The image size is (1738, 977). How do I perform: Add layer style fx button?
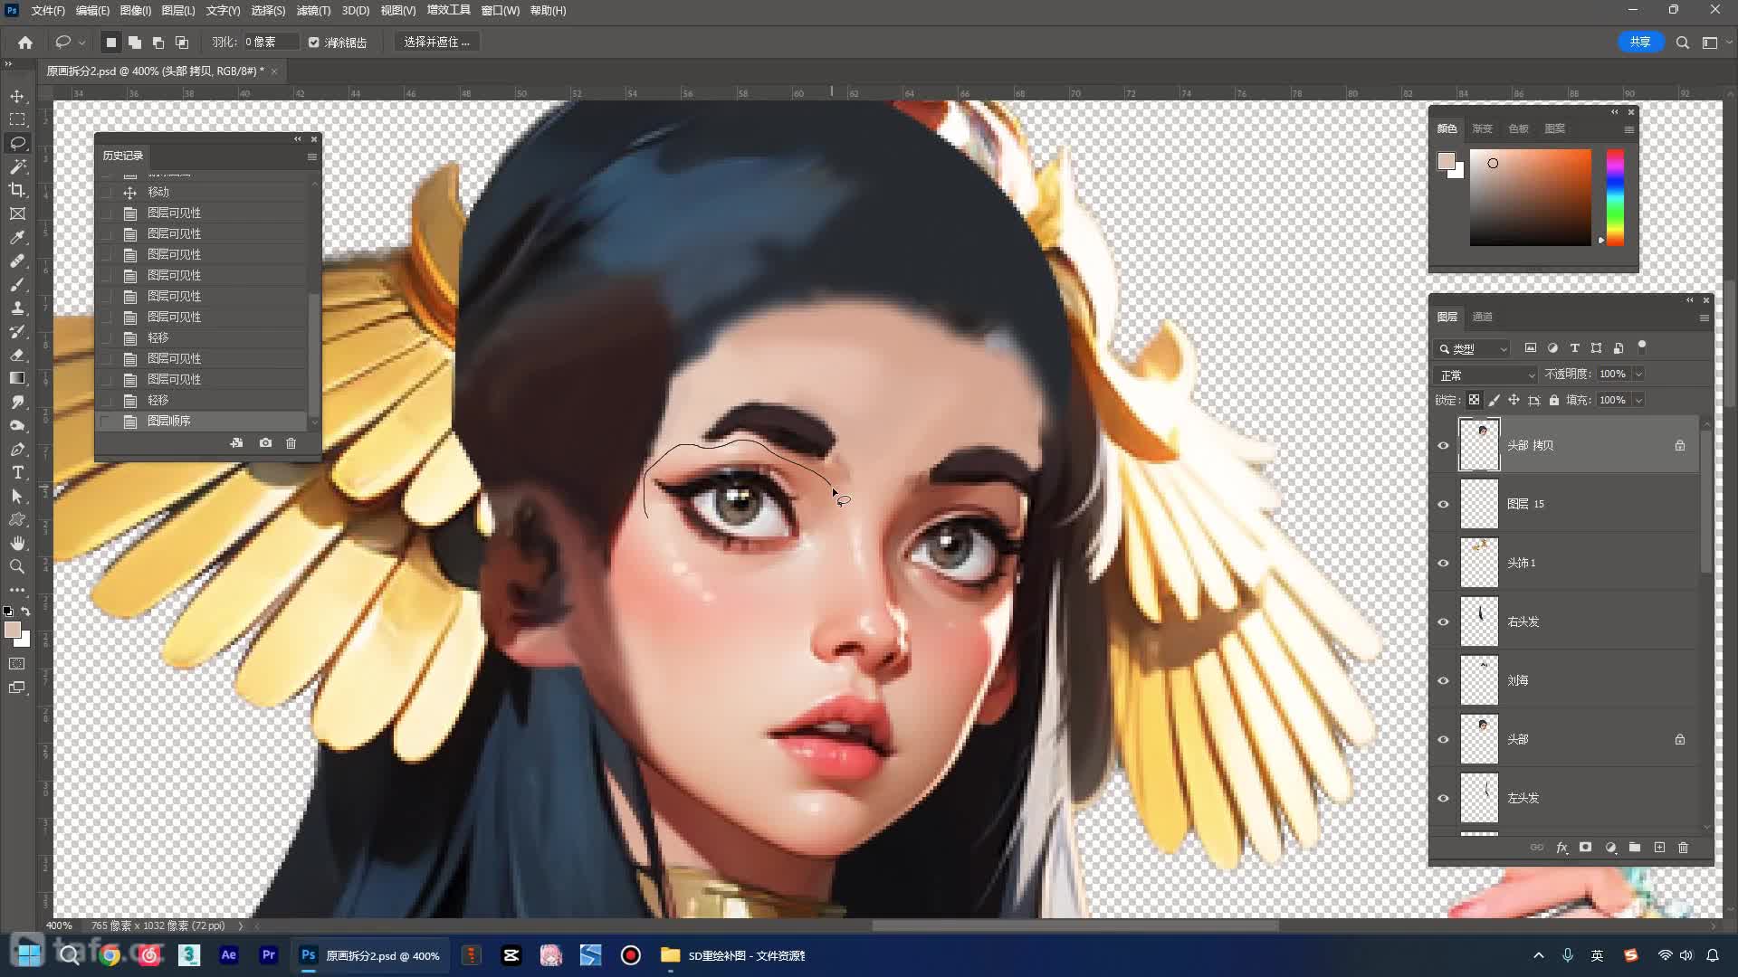click(1561, 848)
